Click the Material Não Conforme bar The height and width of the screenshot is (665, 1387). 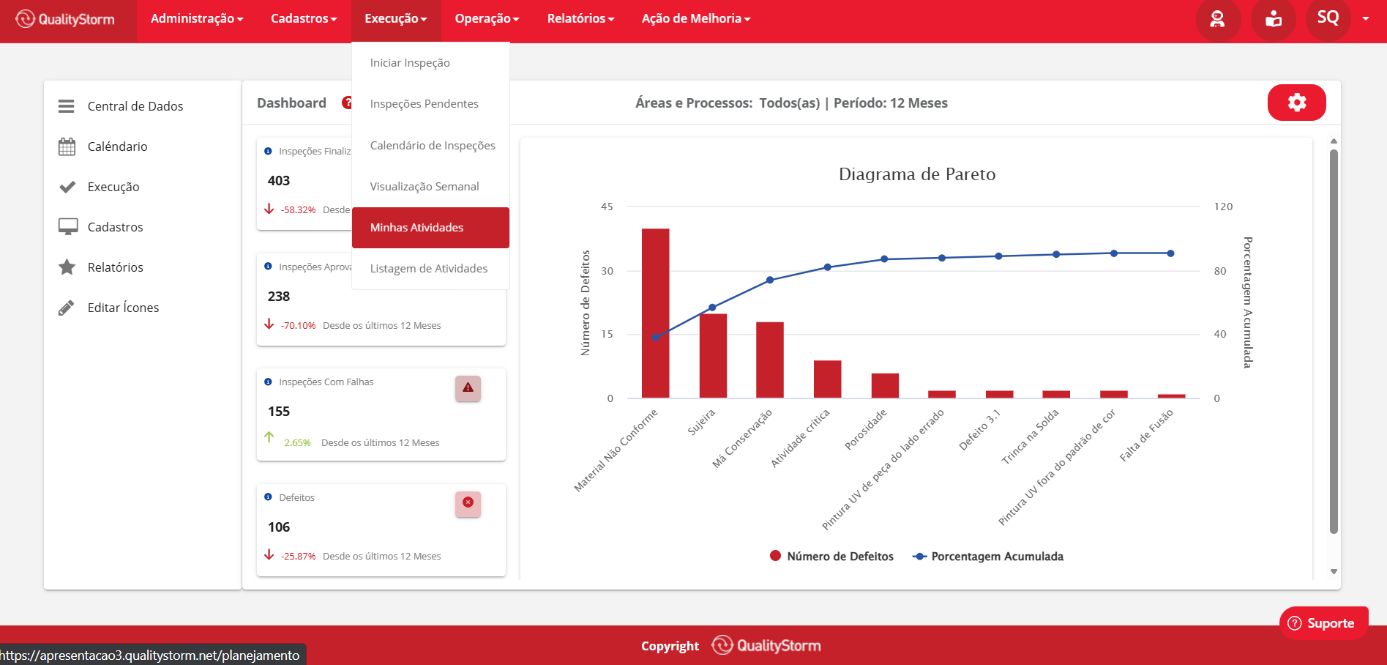(656, 313)
